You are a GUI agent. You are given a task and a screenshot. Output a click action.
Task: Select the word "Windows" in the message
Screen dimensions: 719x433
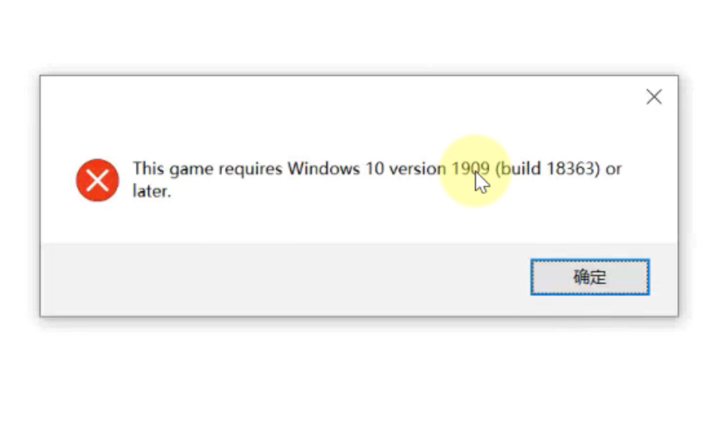pyautogui.click(x=324, y=168)
